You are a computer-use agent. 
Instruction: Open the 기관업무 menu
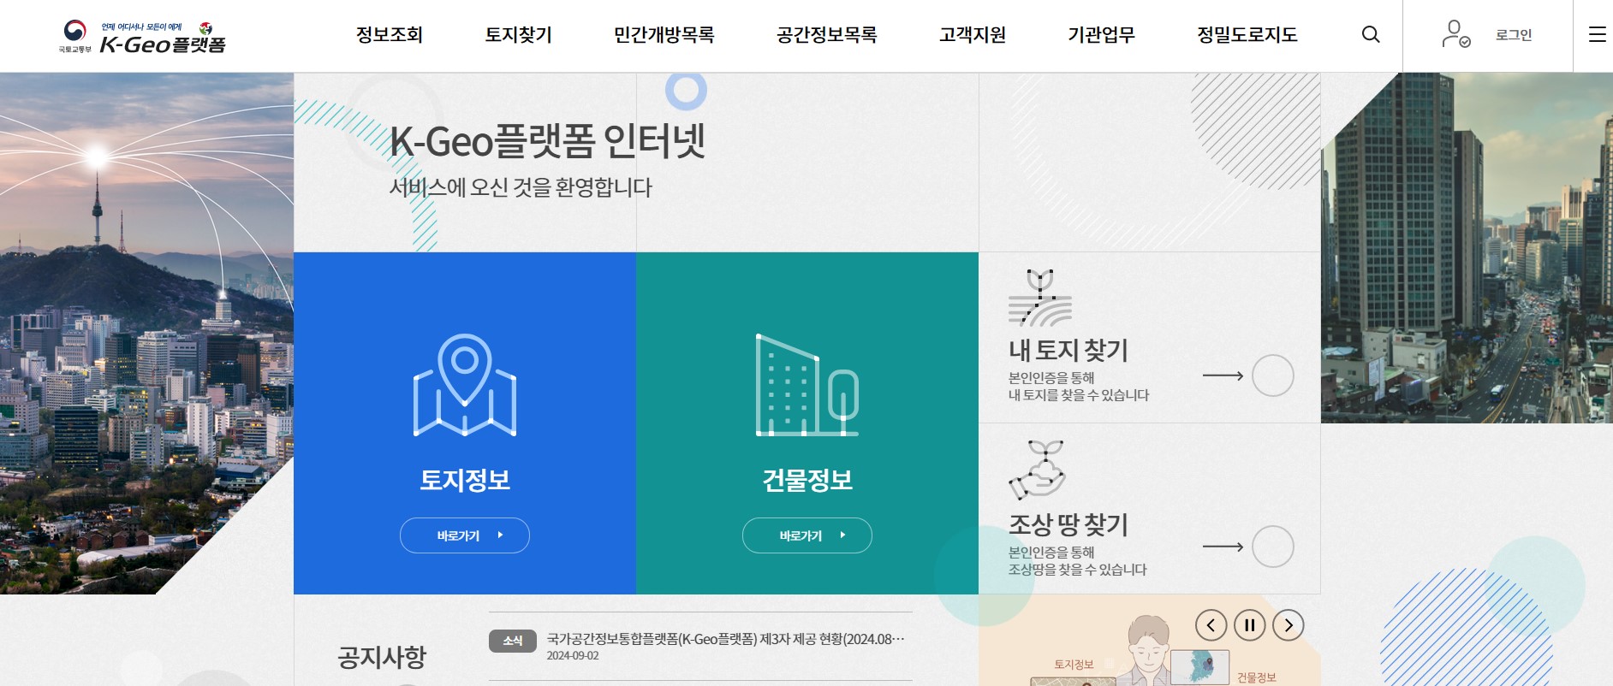click(1102, 35)
